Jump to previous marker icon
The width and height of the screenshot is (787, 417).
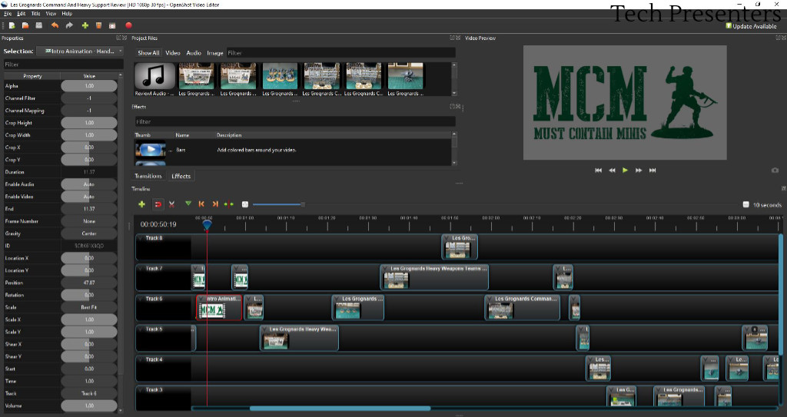point(201,204)
